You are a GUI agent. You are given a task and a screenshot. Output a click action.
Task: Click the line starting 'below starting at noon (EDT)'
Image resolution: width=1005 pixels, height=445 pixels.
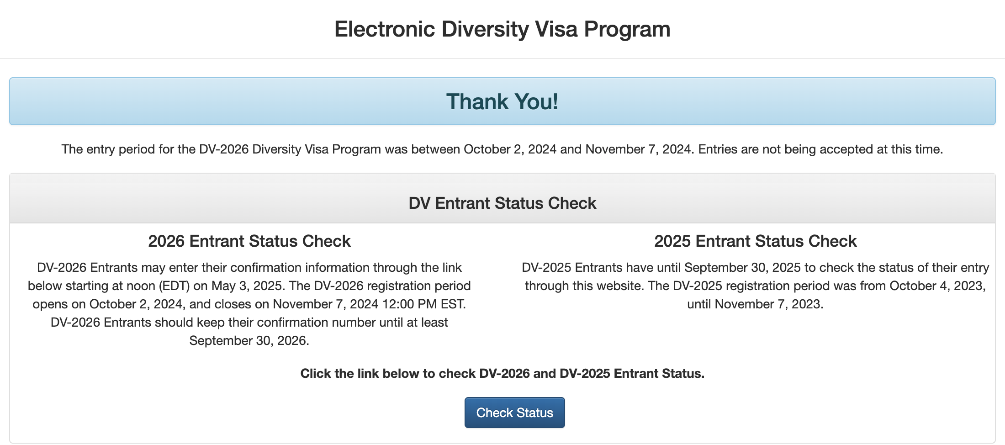click(249, 286)
